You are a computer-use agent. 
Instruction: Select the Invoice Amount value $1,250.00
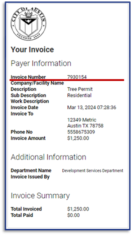tap(78, 138)
